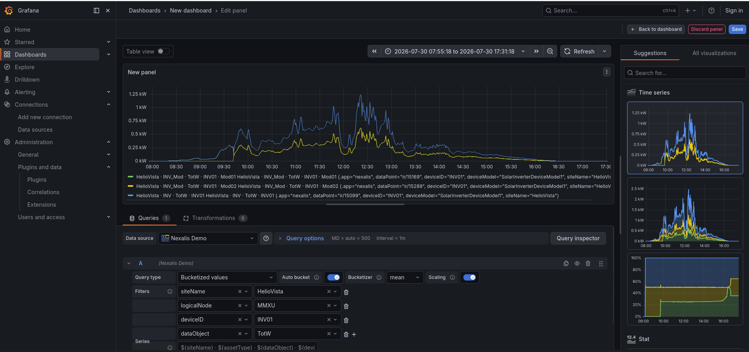Zoom out the time range with the magnifier icon
The image size is (749, 352).
[x=550, y=51]
